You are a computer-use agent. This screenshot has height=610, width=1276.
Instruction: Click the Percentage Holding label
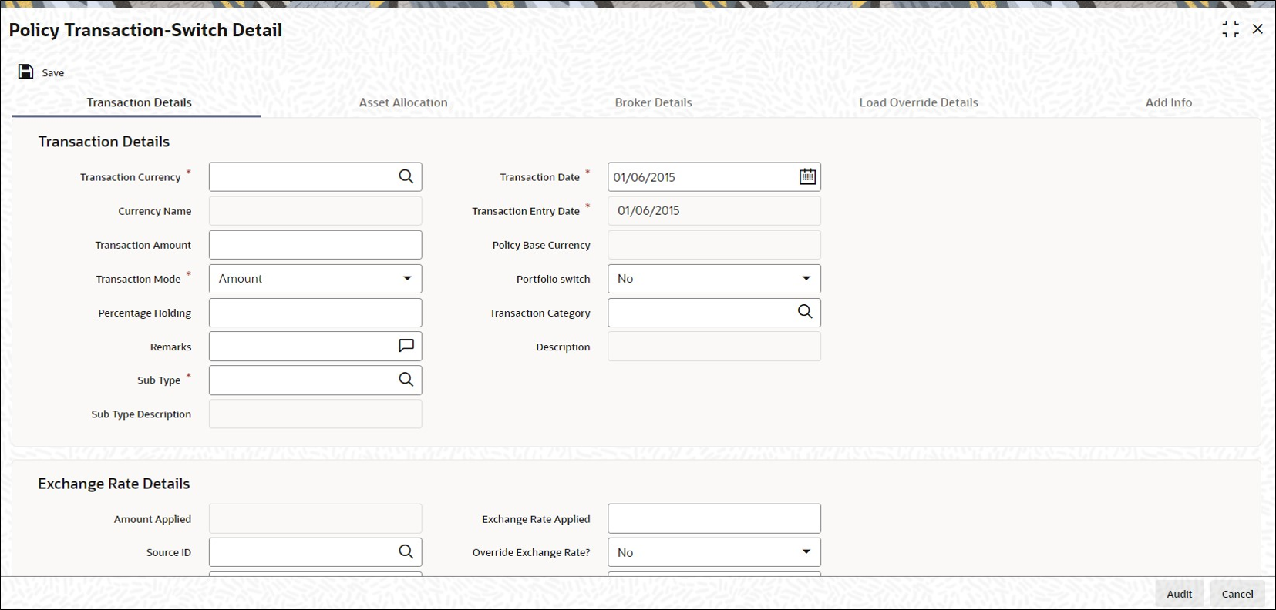point(144,313)
